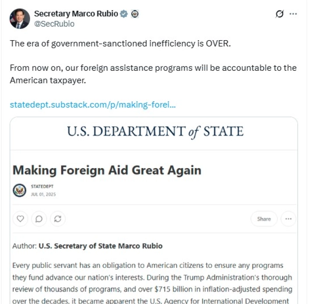
Task: Click the blue verified checkmark badge
Action: pos(124,14)
